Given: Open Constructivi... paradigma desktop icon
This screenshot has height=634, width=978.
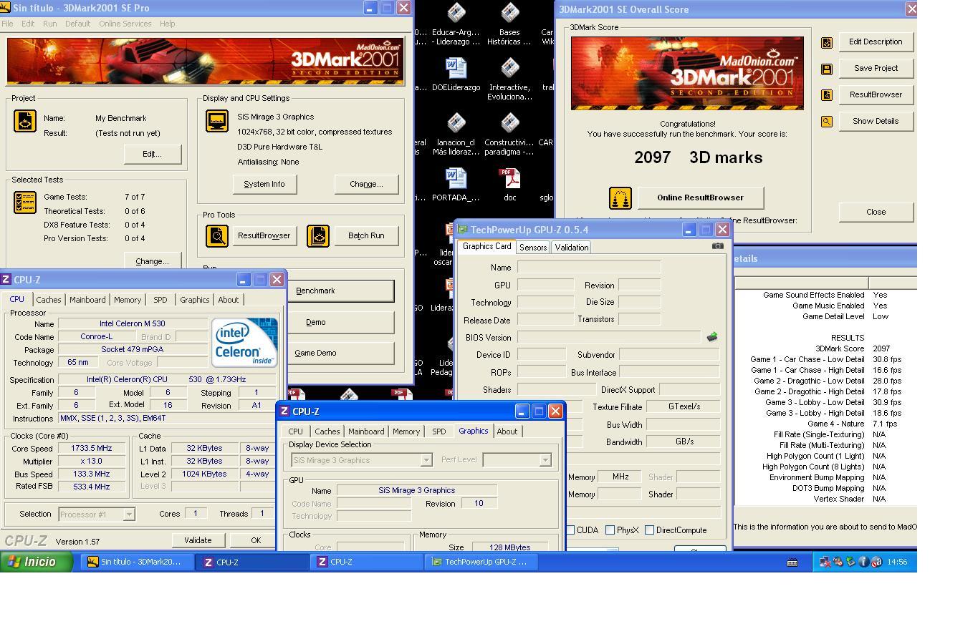Looking at the screenshot, I should [x=509, y=135].
